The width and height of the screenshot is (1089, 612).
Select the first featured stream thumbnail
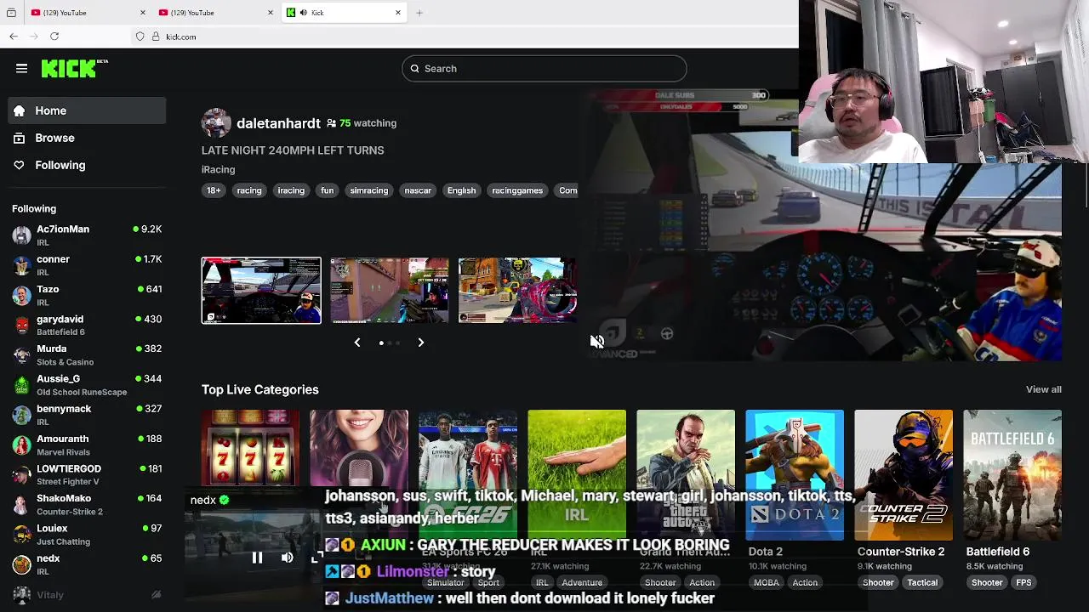point(261,291)
